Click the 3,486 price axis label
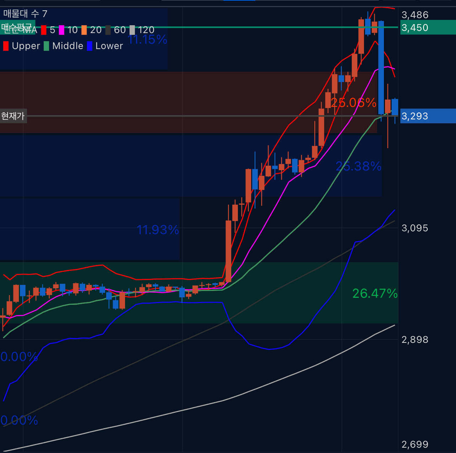The image size is (456, 453). coord(415,15)
